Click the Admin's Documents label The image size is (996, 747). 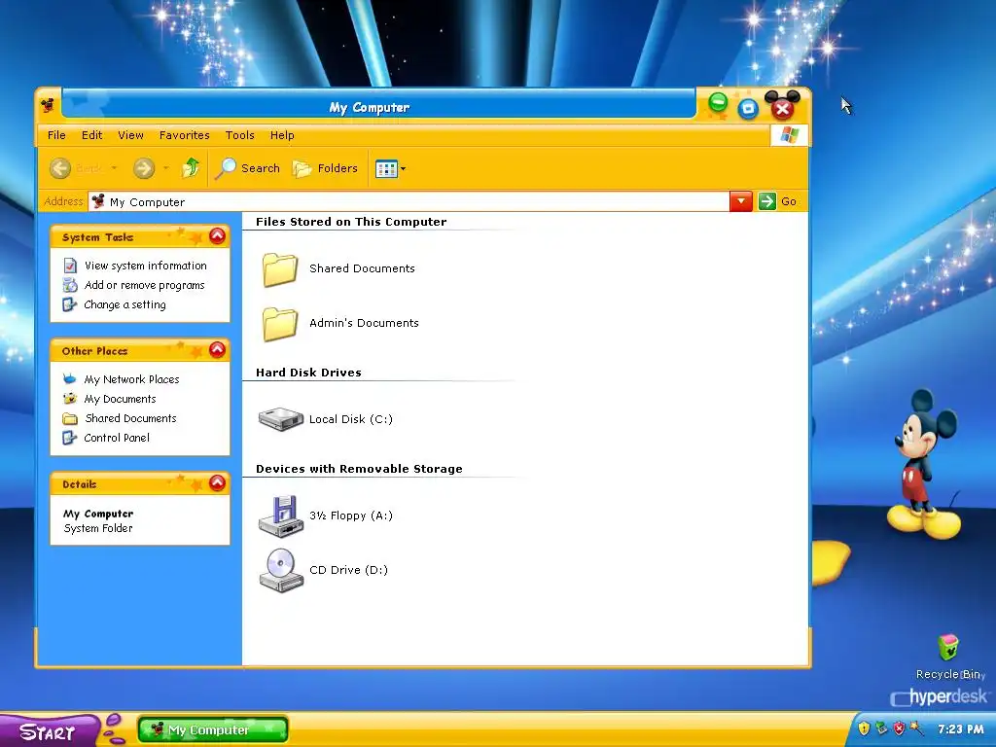point(364,323)
